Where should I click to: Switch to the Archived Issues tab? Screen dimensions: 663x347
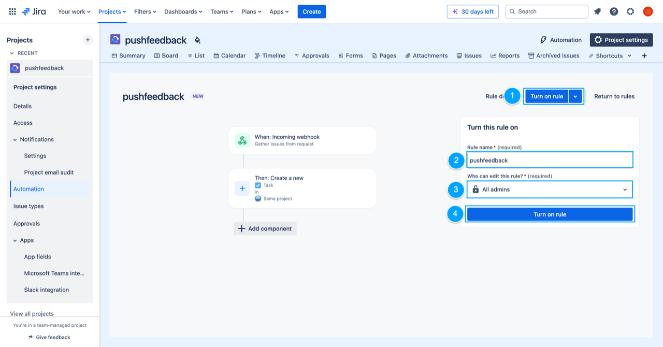(554, 55)
